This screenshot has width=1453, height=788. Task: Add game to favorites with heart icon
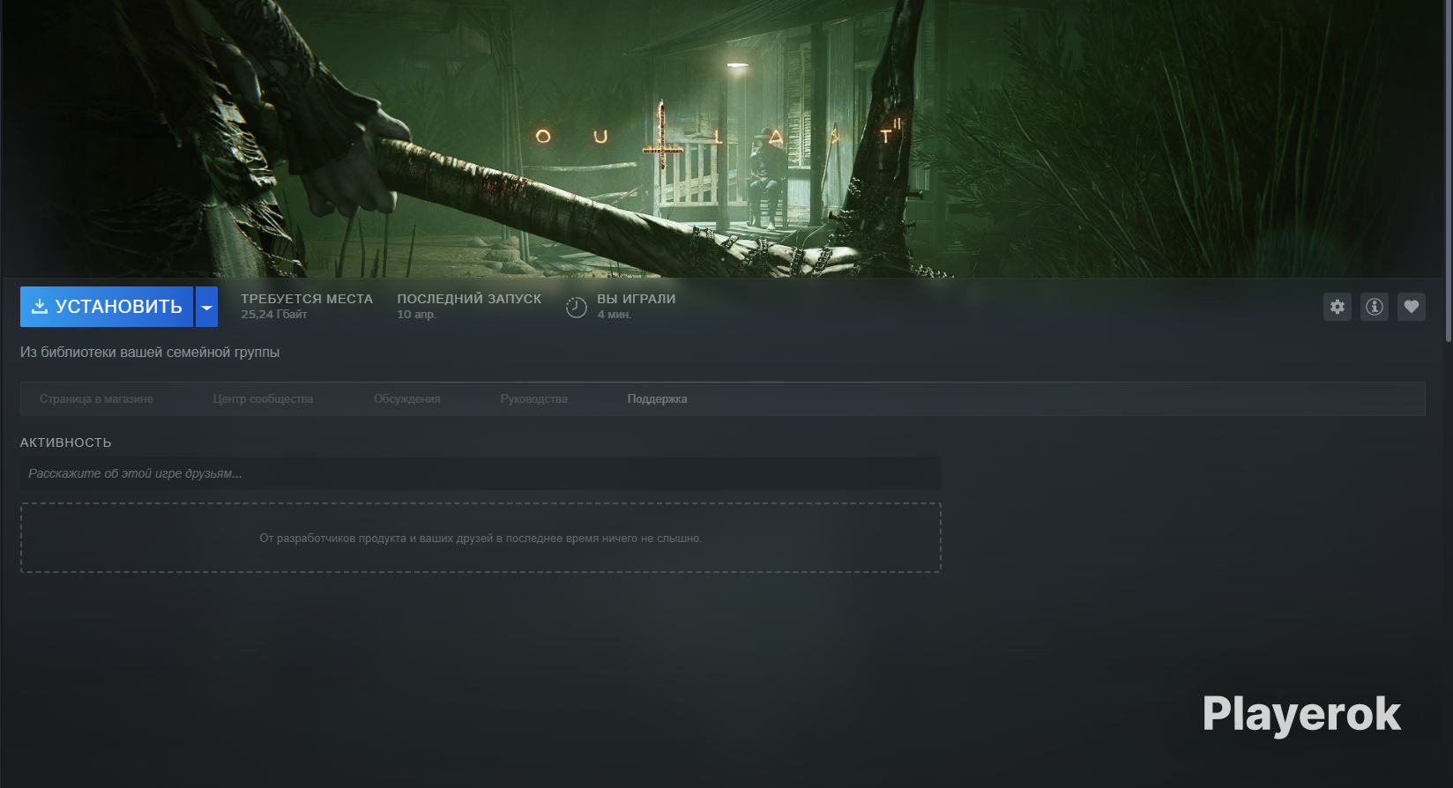point(1412,307)
